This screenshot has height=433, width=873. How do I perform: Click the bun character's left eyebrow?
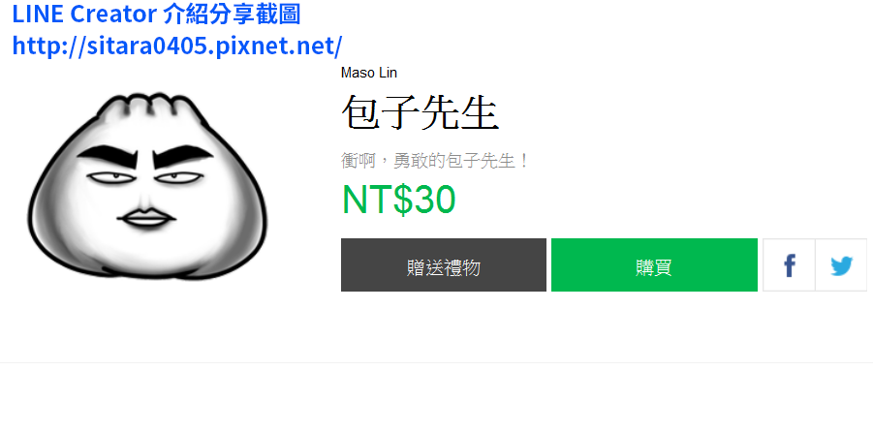tap(108, 155)
